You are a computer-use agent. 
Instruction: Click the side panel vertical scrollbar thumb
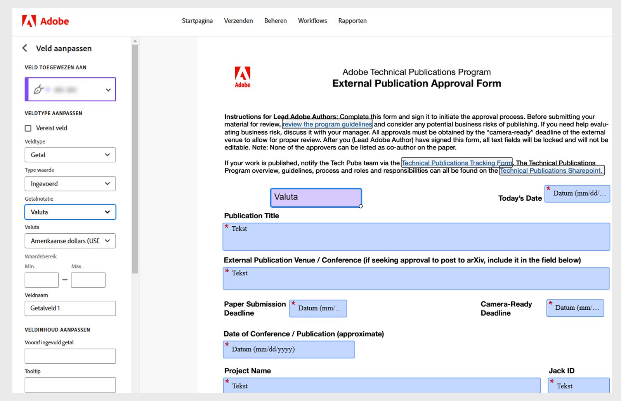pyautogui.click(x=135, y=159)
